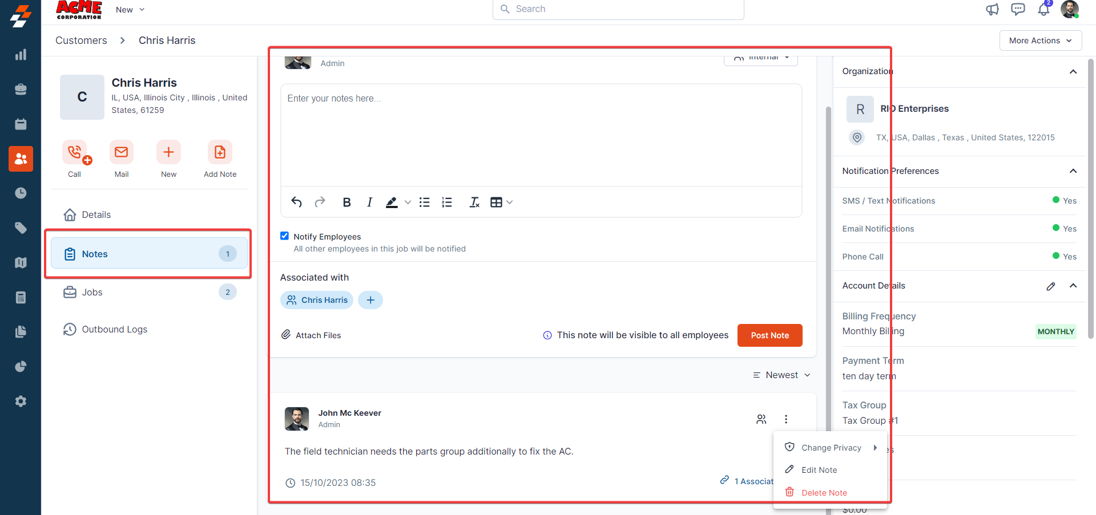Open the notifications bell
The image size is (1096, 515).
(x=1043, y=9)
